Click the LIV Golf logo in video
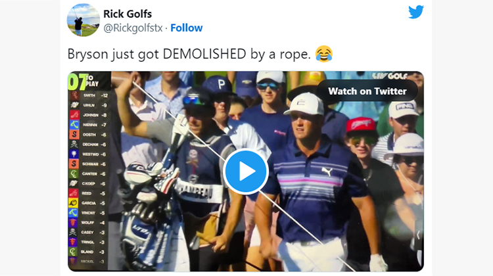493x276 pixels. point(390,76)
